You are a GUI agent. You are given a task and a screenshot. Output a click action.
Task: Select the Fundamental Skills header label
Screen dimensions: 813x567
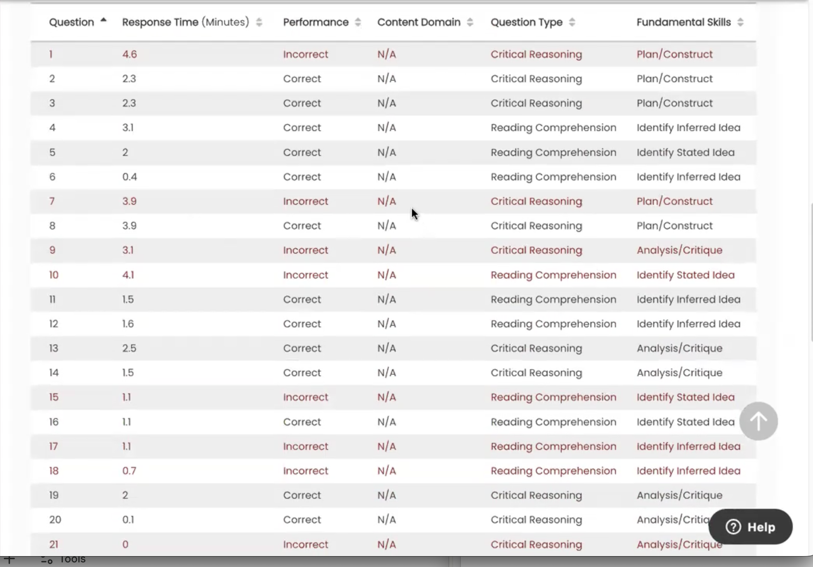(x=683, y=22)
